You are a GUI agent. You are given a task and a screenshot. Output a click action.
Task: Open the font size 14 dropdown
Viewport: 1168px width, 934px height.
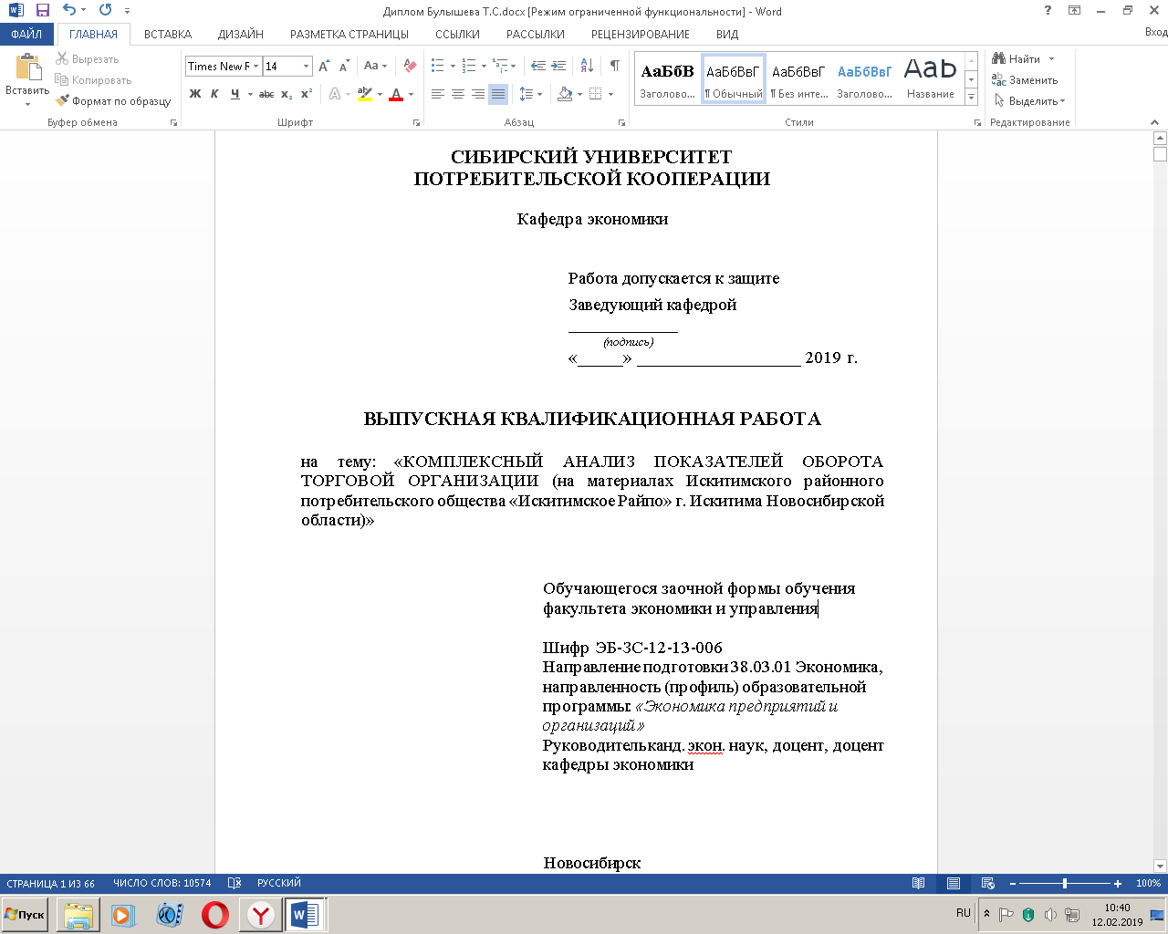click(x=307, y=67)
